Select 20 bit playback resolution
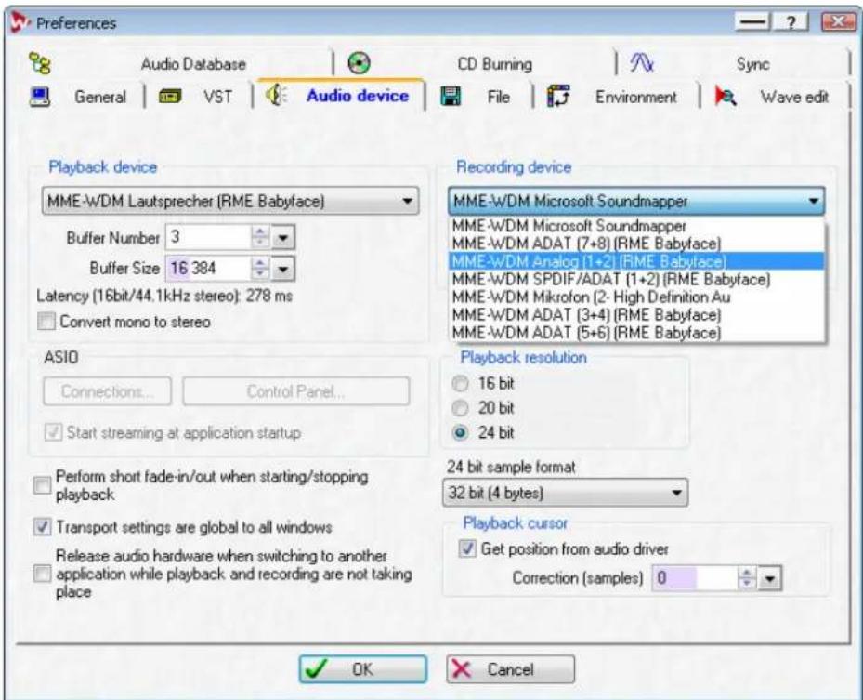 coord(460,408)
